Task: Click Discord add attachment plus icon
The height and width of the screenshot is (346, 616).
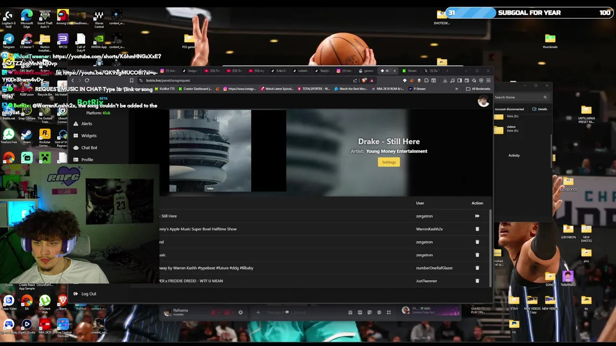Action: click(258, 312)
